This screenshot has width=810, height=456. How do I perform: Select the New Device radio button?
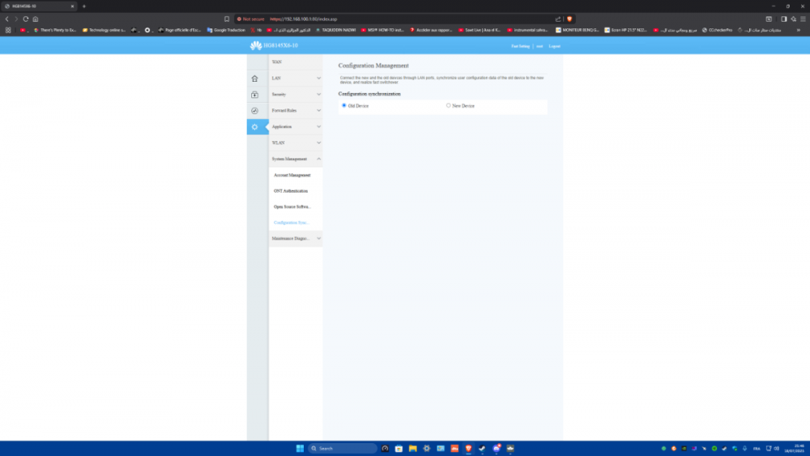[449, 105]
